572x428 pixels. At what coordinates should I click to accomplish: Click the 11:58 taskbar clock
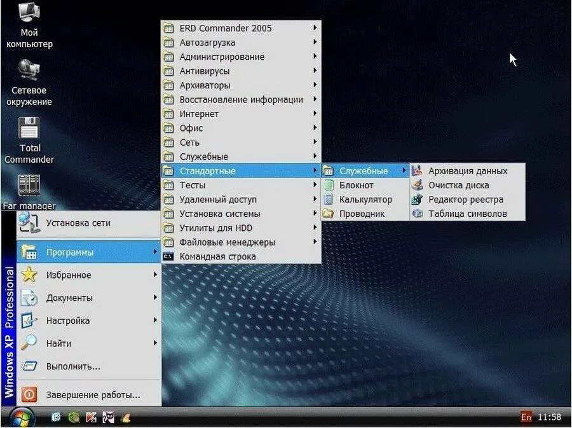549,417
